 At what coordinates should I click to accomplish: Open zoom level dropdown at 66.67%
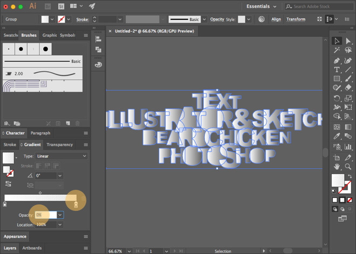click(x=129, y=251)
